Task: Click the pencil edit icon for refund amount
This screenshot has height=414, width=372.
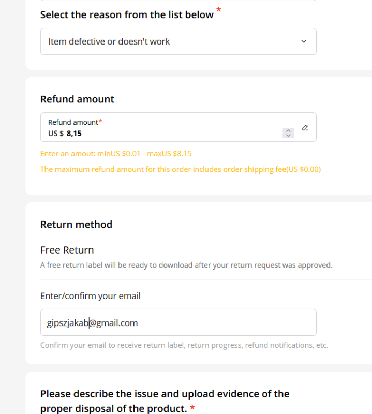Action: pos(305,128)
